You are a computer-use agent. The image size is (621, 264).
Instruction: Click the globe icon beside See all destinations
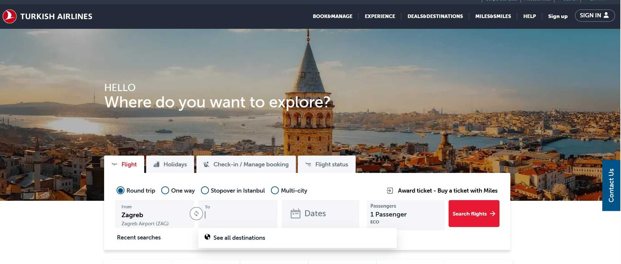pos(207,237)
